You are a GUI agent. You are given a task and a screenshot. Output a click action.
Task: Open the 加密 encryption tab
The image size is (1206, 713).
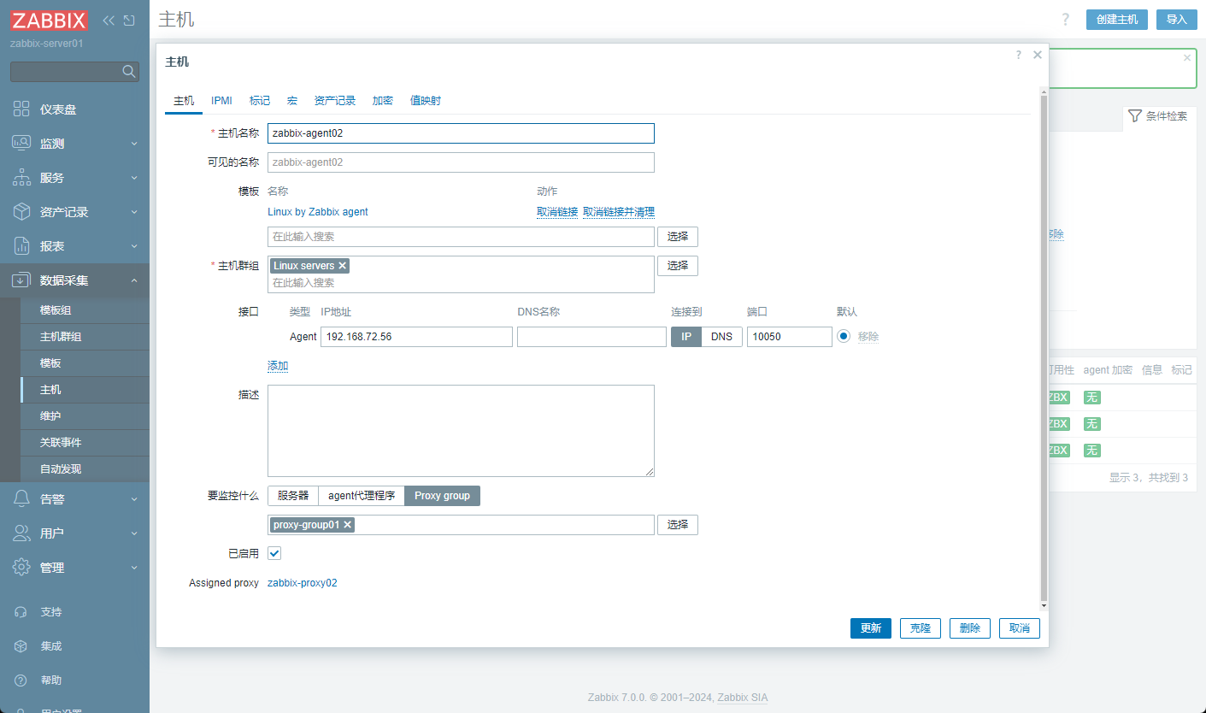coord(382,100)
